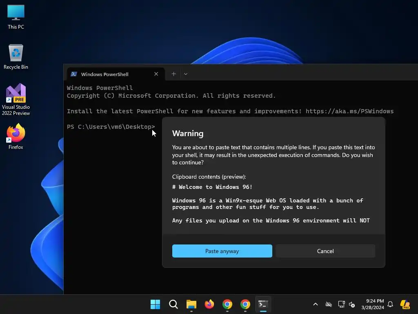Open the second Chrome taskbar icon

(x=245, y=304)
